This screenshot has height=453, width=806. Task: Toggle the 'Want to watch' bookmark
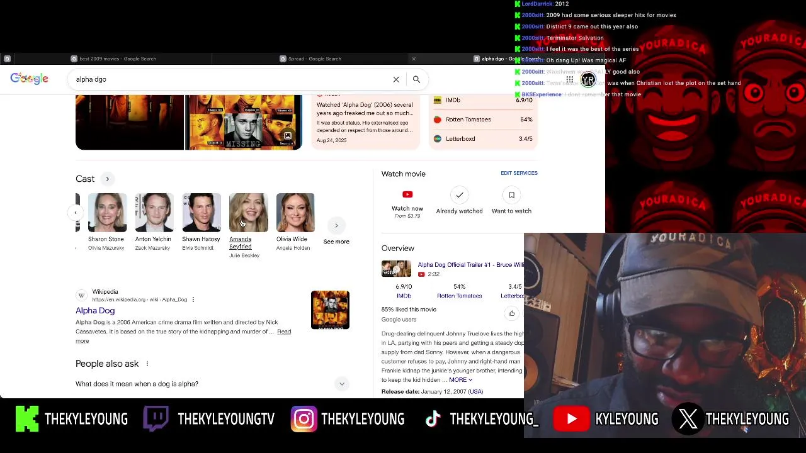(511, 195)
